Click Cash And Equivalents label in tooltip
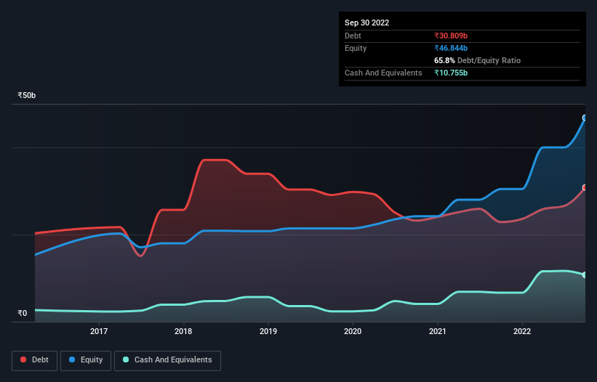 click(x=383, y=73)
